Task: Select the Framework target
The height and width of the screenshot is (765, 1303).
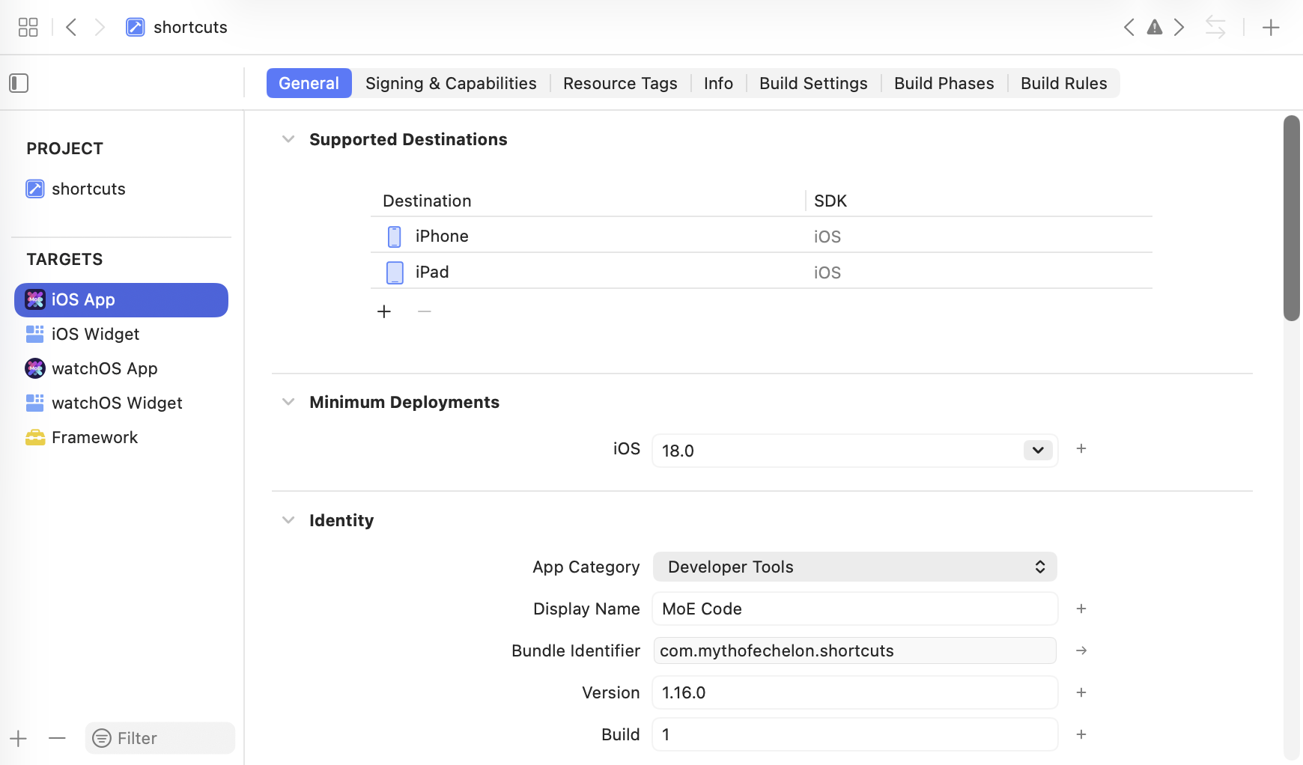Action: click(121, 437)
